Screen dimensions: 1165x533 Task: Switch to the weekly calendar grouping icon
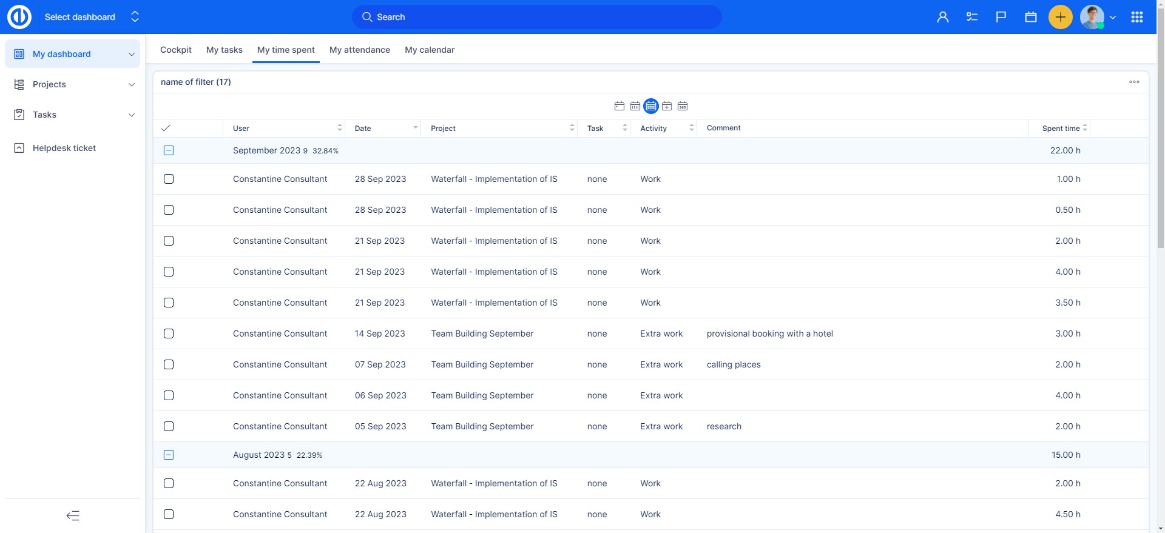pyautogui.click(x=635, y=106)
